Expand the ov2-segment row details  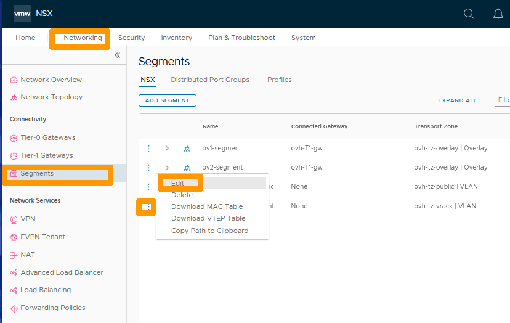point(167,168)
